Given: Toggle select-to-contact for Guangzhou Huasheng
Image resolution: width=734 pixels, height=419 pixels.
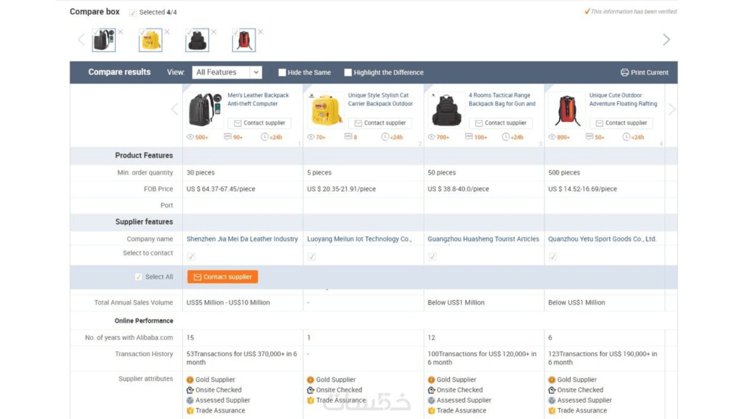Looking at the screenshot, I should click(432, 257).
